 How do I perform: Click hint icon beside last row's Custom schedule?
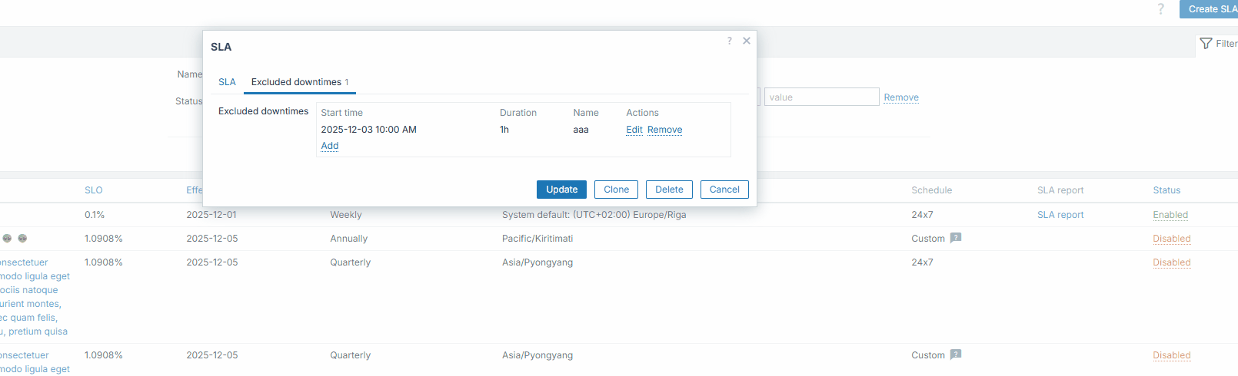pyautogui.click(x=955, y=355)
